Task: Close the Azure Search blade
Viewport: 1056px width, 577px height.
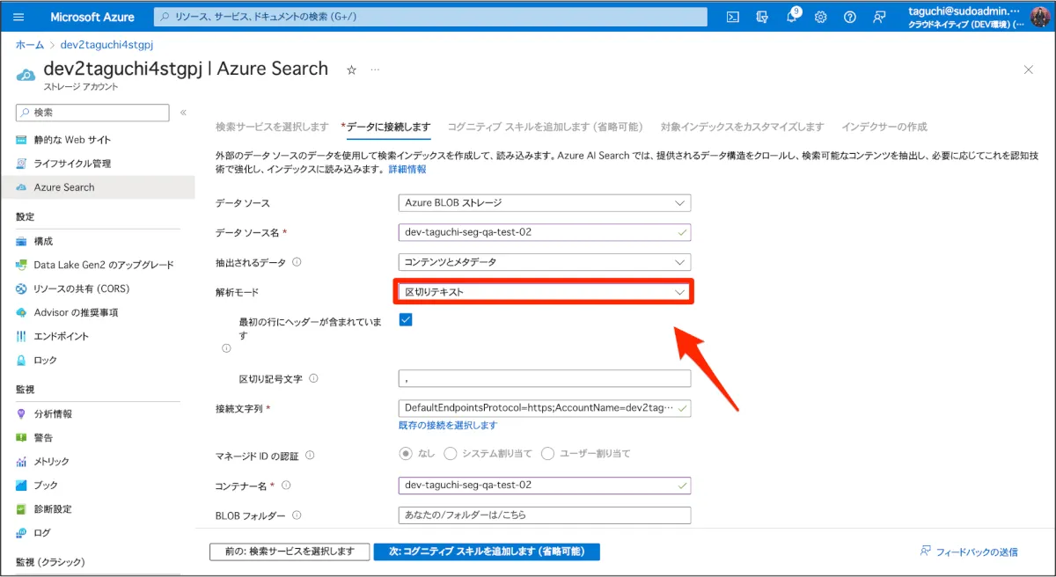Action: click(x=1029, y=69)
